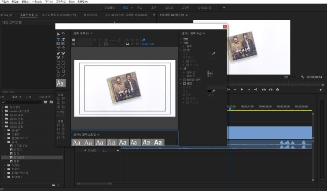Open Program monitor wrench settings

tap(302, 77)
